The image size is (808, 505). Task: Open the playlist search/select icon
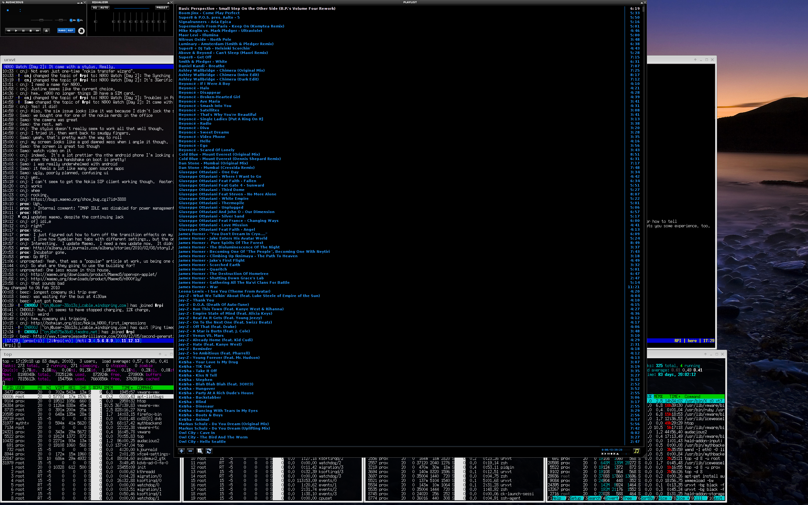(x=200, y=451)
